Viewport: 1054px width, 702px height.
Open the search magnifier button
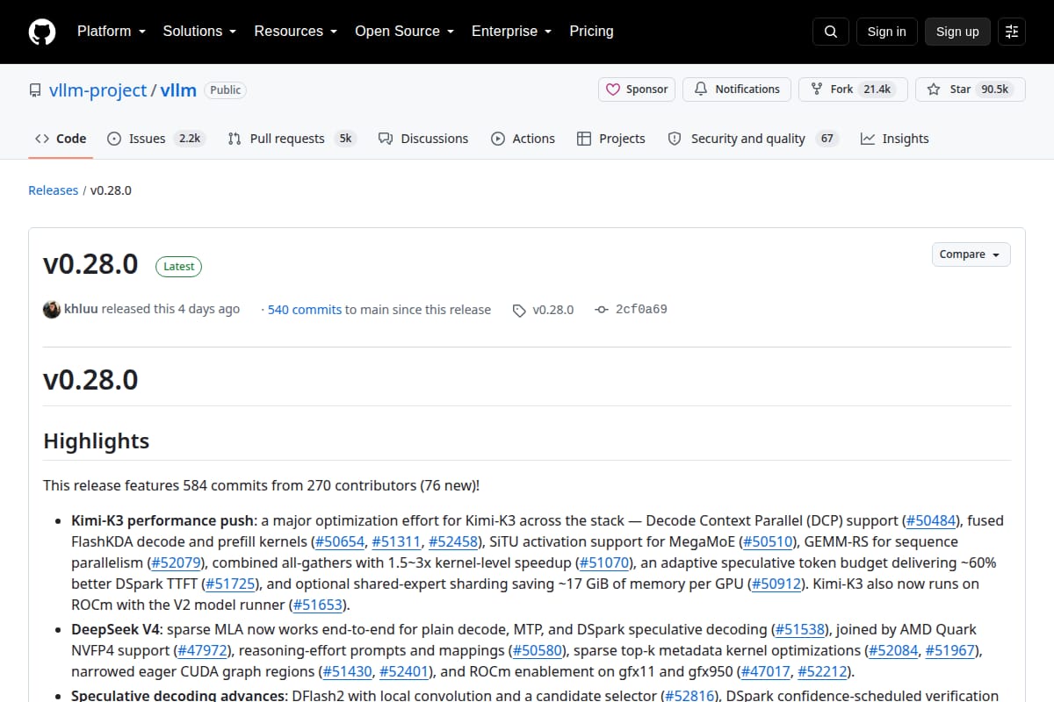pyautogui.click(x=831, y=32)
